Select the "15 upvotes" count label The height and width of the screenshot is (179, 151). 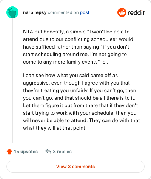26,152
